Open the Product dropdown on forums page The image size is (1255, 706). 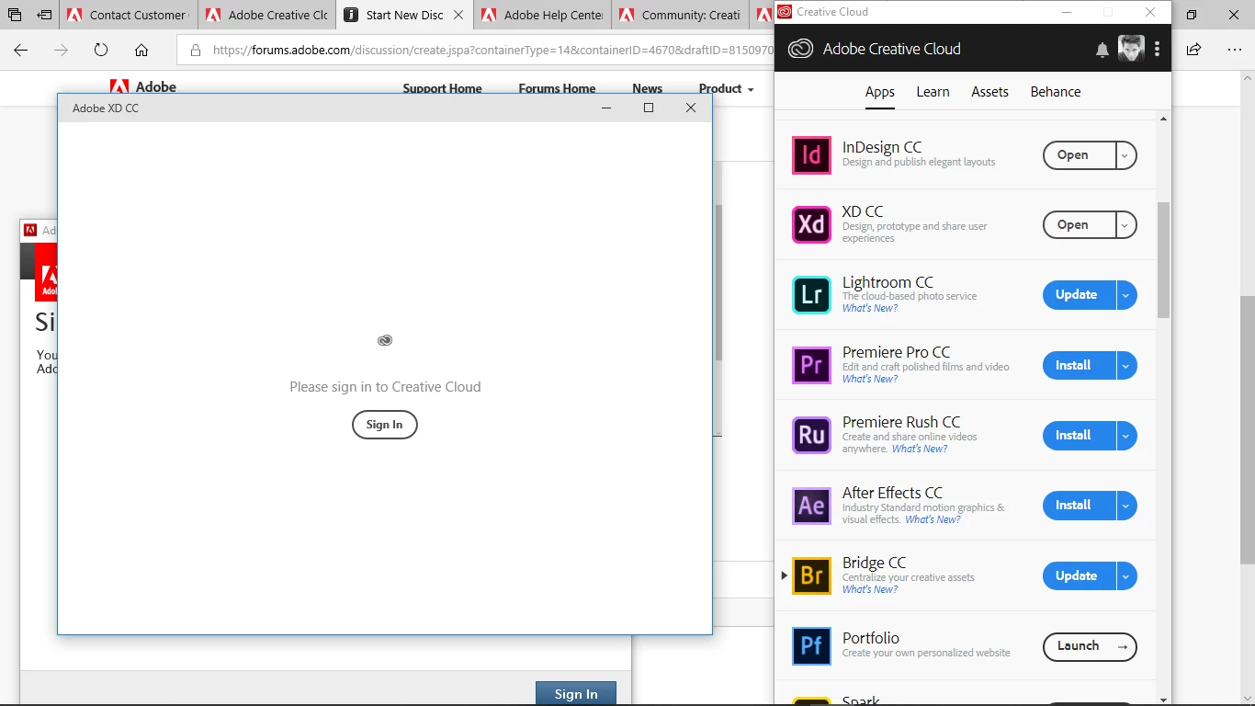click(x=726, y=89)
